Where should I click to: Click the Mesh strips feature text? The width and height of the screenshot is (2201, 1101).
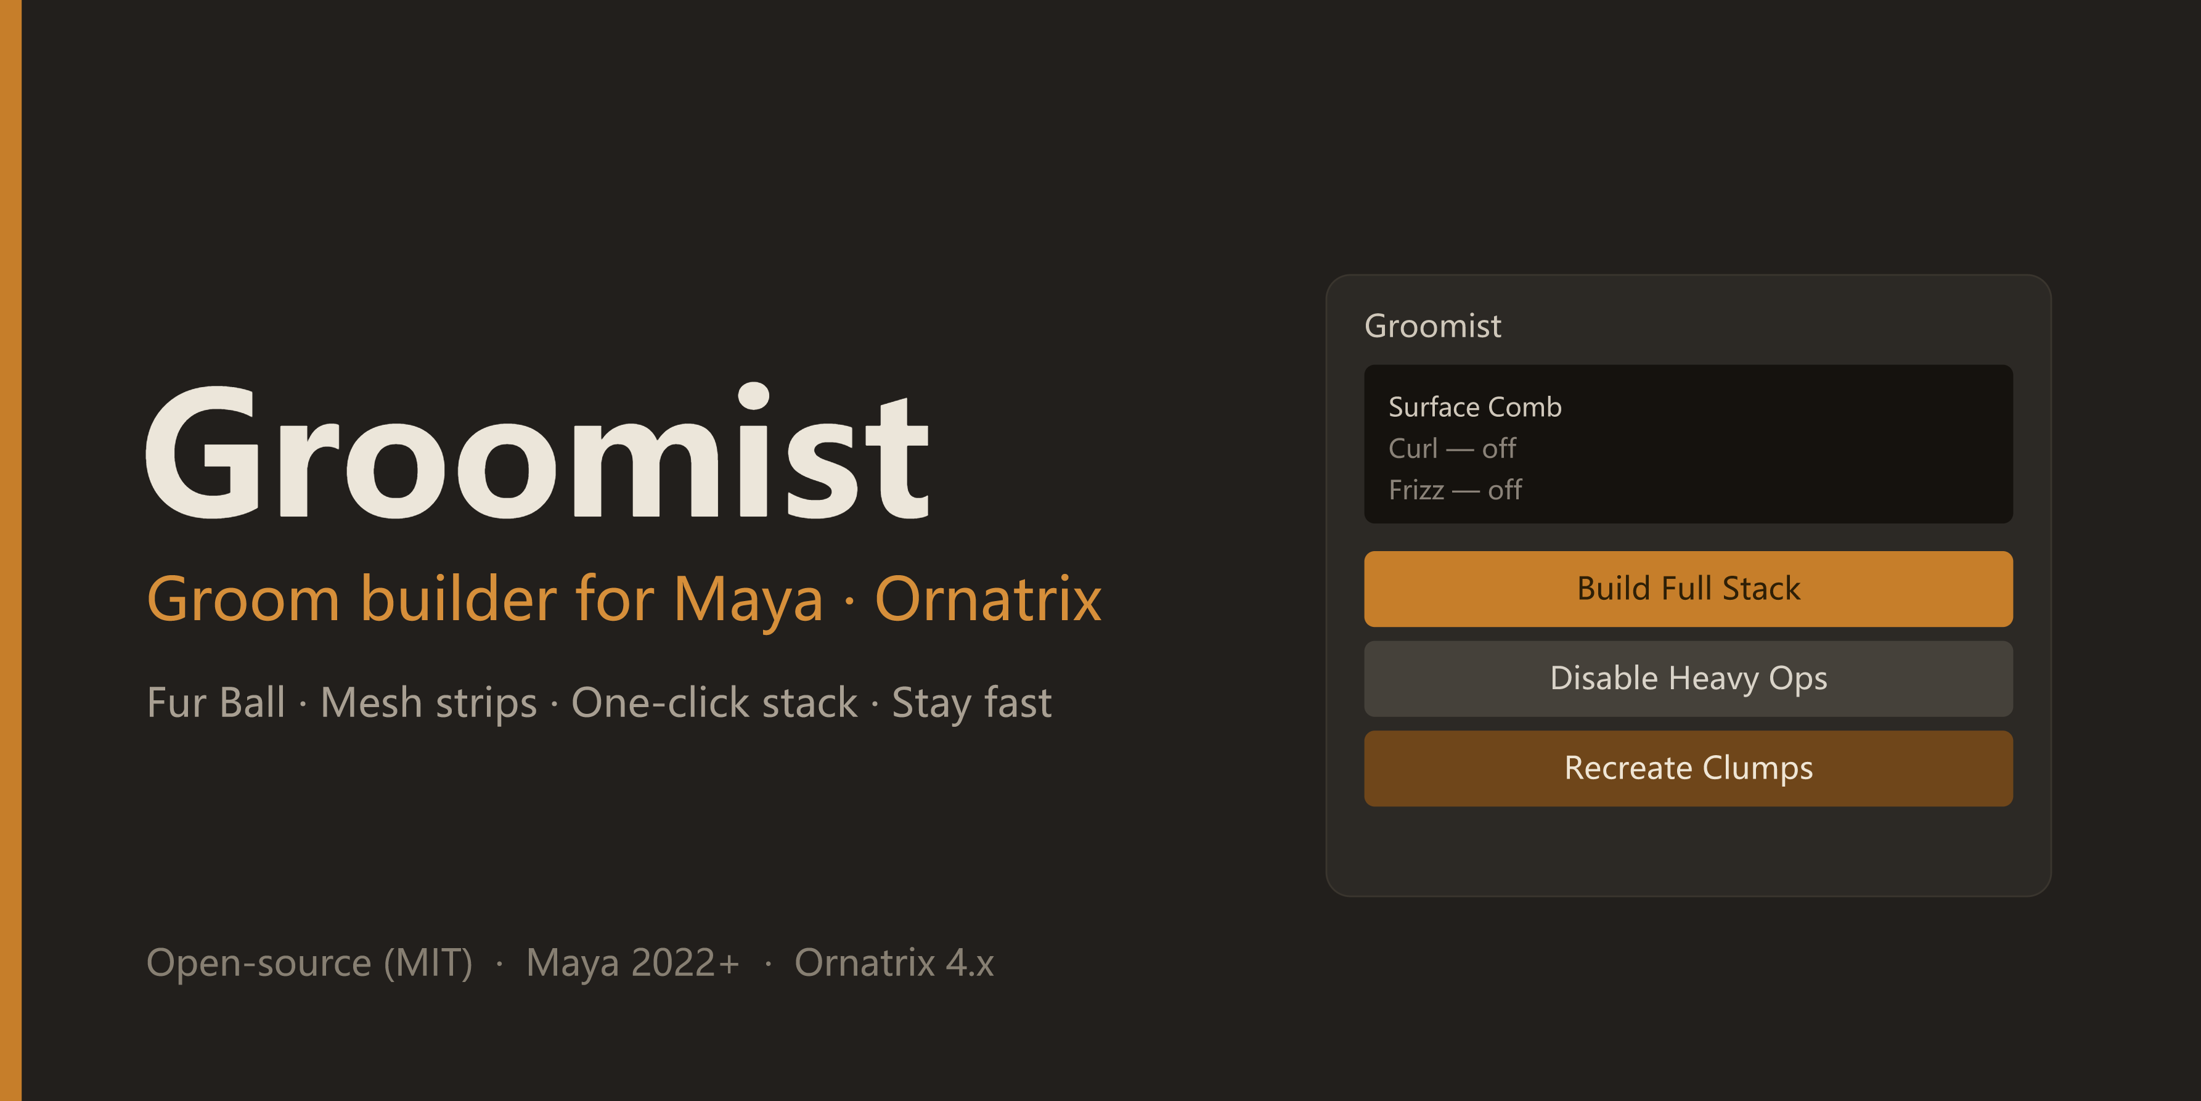[x=428, y=703]
